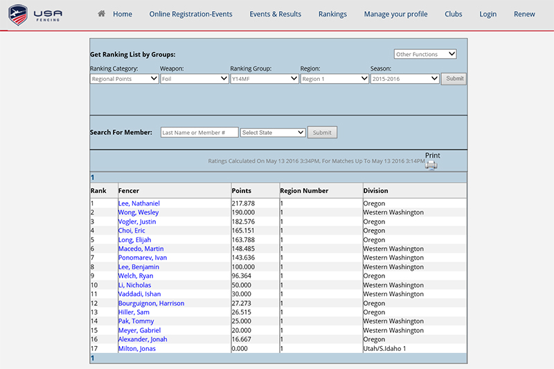Open fencer Bourguignon, Harrison
This screenshot has height=369, width=554.
[x=151, y=303]
